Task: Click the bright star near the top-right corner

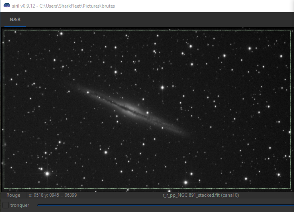Action: pyautogui.click(x=249, y=48)
